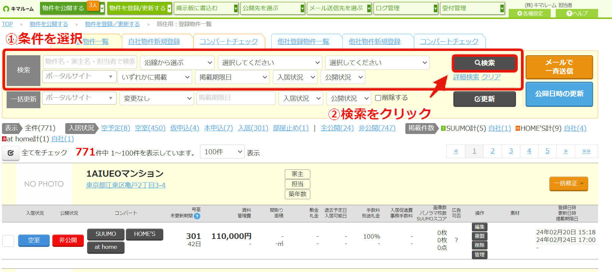Image resolution: width=612 pixels, height=272 pixels.
Task: Filter by 入居(301) link
Action: 253,128
